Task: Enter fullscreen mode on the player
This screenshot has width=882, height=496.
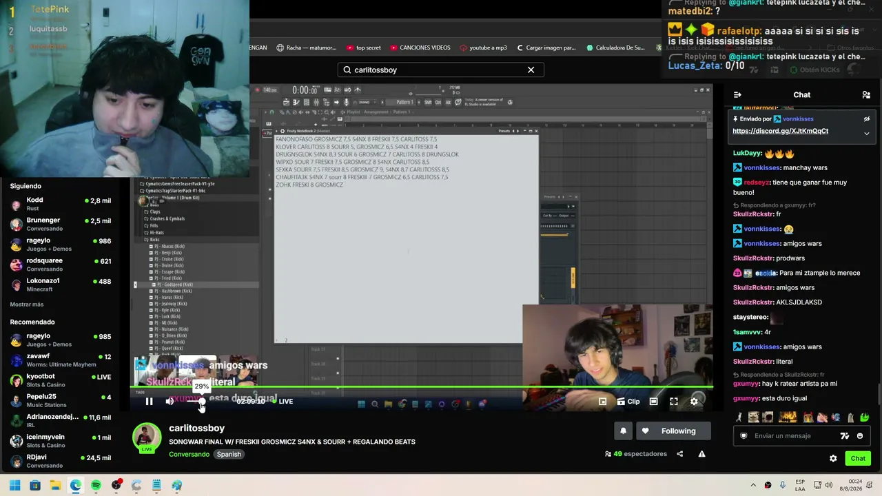Action: 674,401
